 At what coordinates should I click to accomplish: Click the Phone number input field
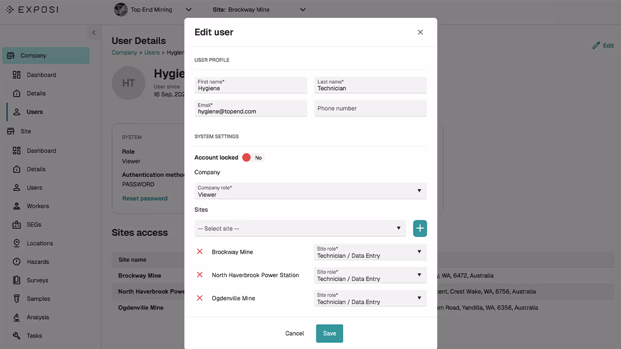[x=370, y=108]
